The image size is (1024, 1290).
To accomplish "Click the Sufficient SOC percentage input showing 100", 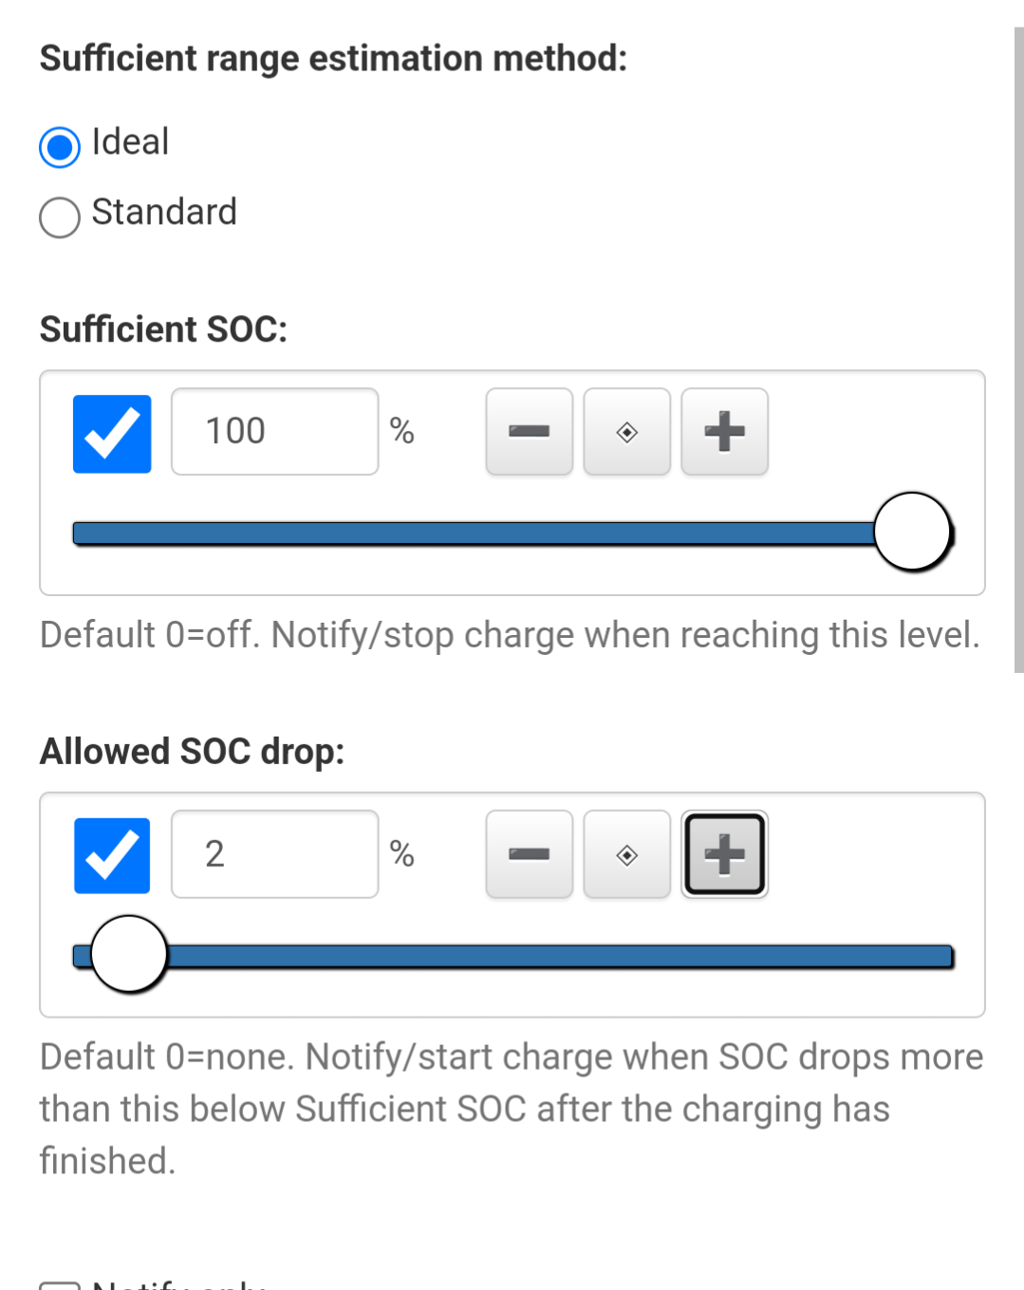I will point(274,431).
